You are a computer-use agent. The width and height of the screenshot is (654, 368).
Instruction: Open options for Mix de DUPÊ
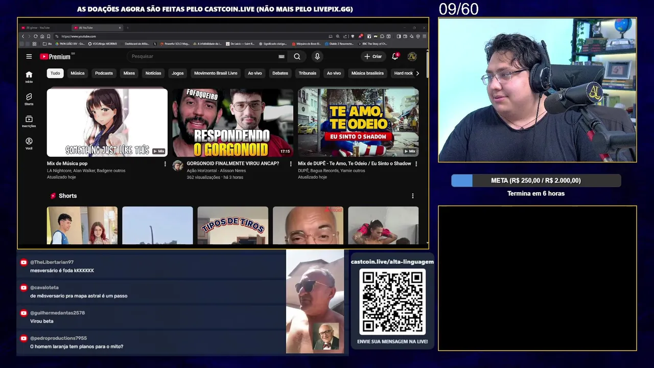pyautogui.click(x=416, y=164)
